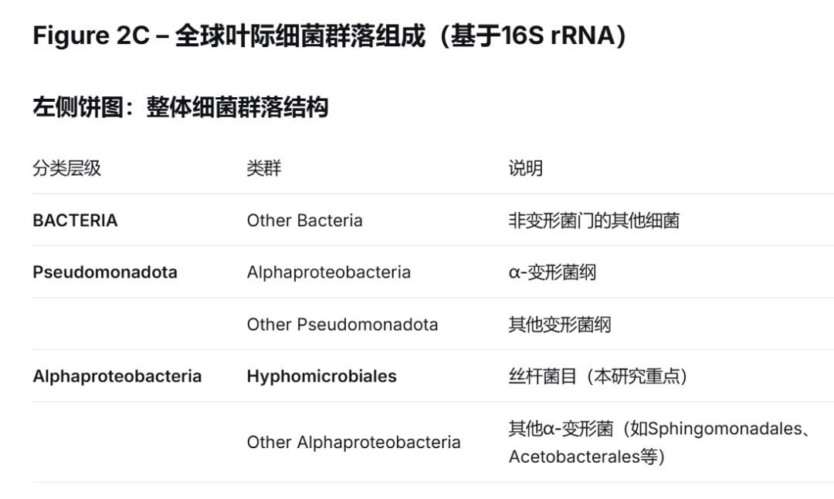Click the bold Alphaproteobacteria row label
This screenshot has width=834, height=499.
click(x=117, y=376)
